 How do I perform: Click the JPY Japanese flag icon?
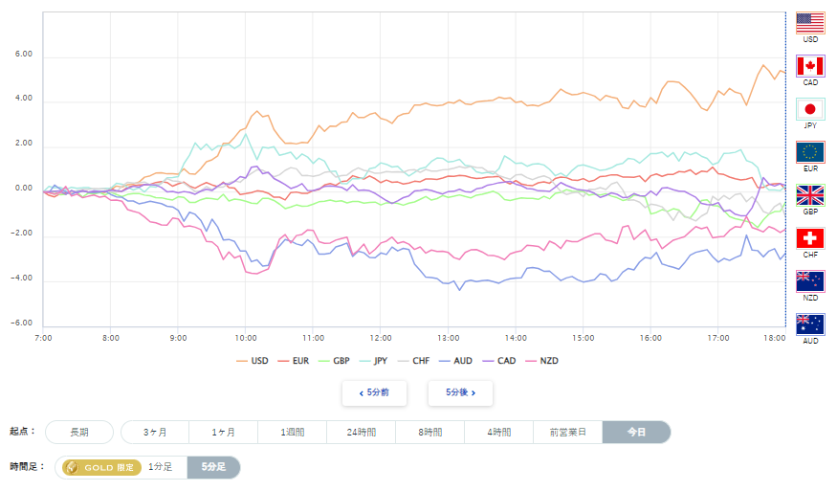click(x=810, y=109)
